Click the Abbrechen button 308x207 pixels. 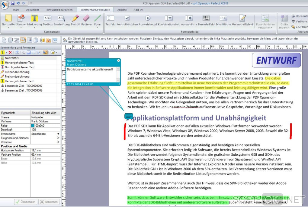click(x=49, y=202)
